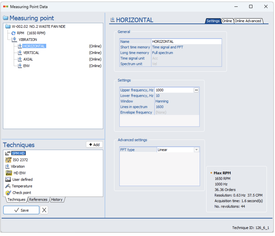This screenshot has width=275, height=236.
Task: Click the X cancel icon beside Save
Action: tap(44, 210)
